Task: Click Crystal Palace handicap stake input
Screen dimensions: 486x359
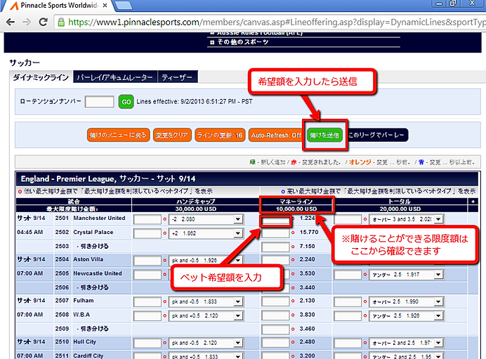Action: click(147, 233)
